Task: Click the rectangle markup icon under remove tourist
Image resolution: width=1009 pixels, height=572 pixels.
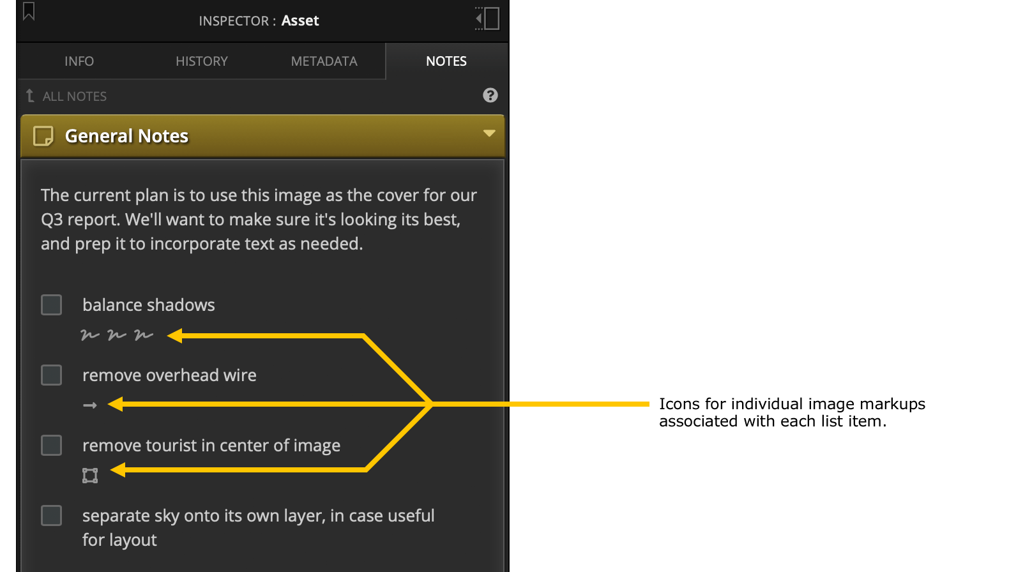Action: pos(90,476)
